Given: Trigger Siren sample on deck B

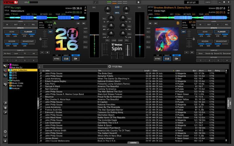Looking at the screenshot, I should 200,53.
